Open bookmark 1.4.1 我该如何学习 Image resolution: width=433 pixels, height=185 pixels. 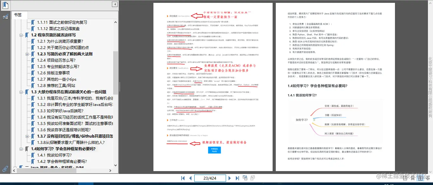coord(54,155)
